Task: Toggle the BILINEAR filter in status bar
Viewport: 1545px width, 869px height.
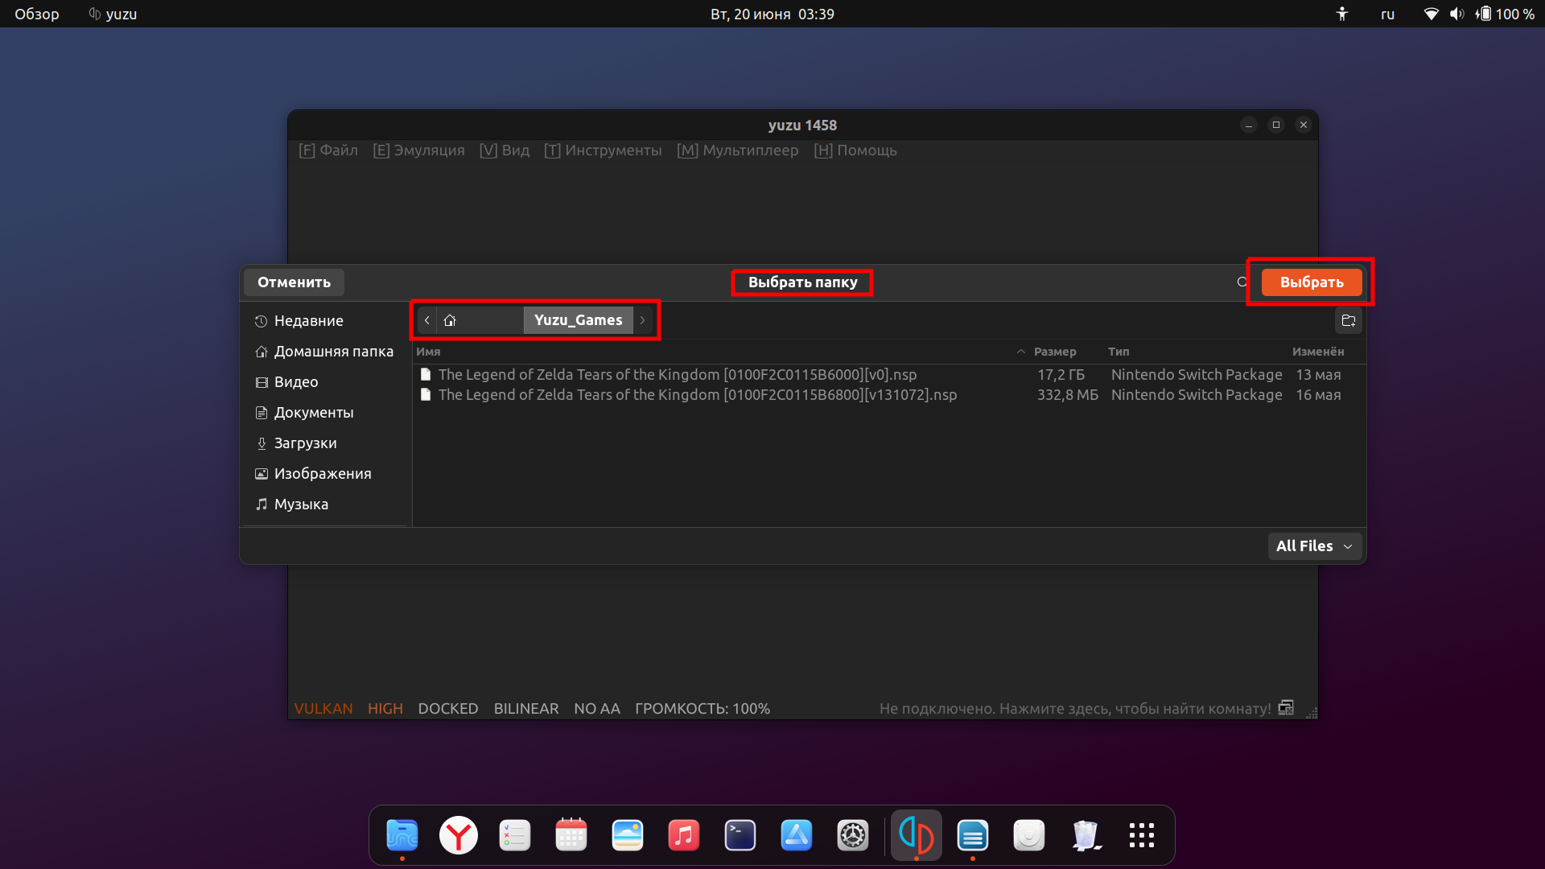Action: pos(526,708)
